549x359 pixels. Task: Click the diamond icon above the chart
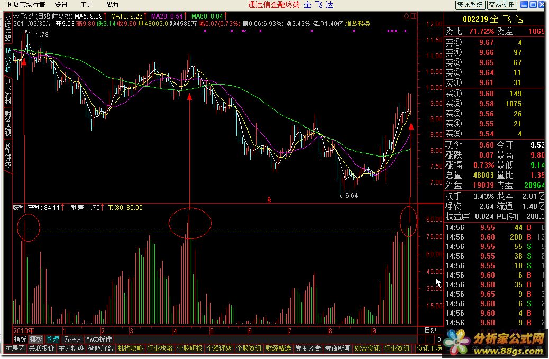click(x=407, y=16)
